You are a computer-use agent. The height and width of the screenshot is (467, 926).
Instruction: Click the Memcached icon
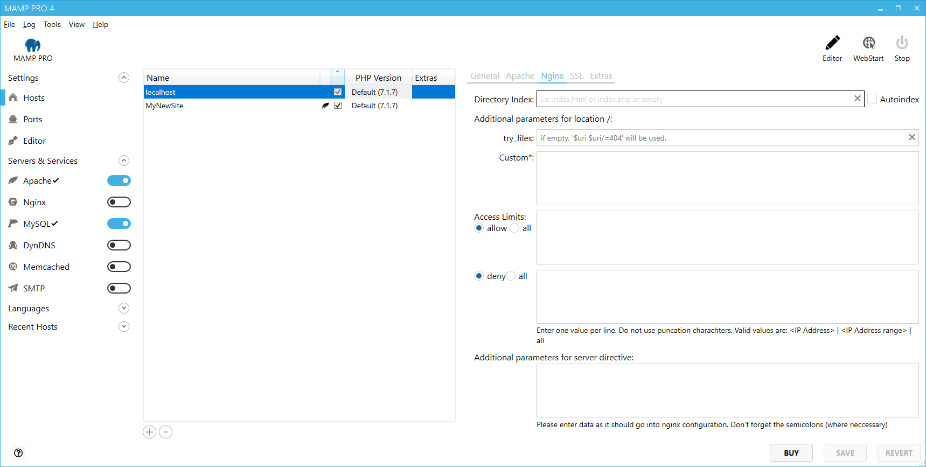pos(13,267)
